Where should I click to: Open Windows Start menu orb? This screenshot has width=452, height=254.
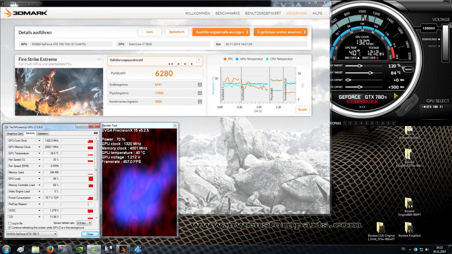[x=6, y=249]
